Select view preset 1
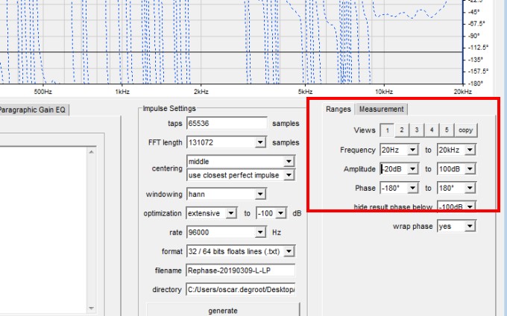This screenshot has height=316, width=507. tap(386, 130)
